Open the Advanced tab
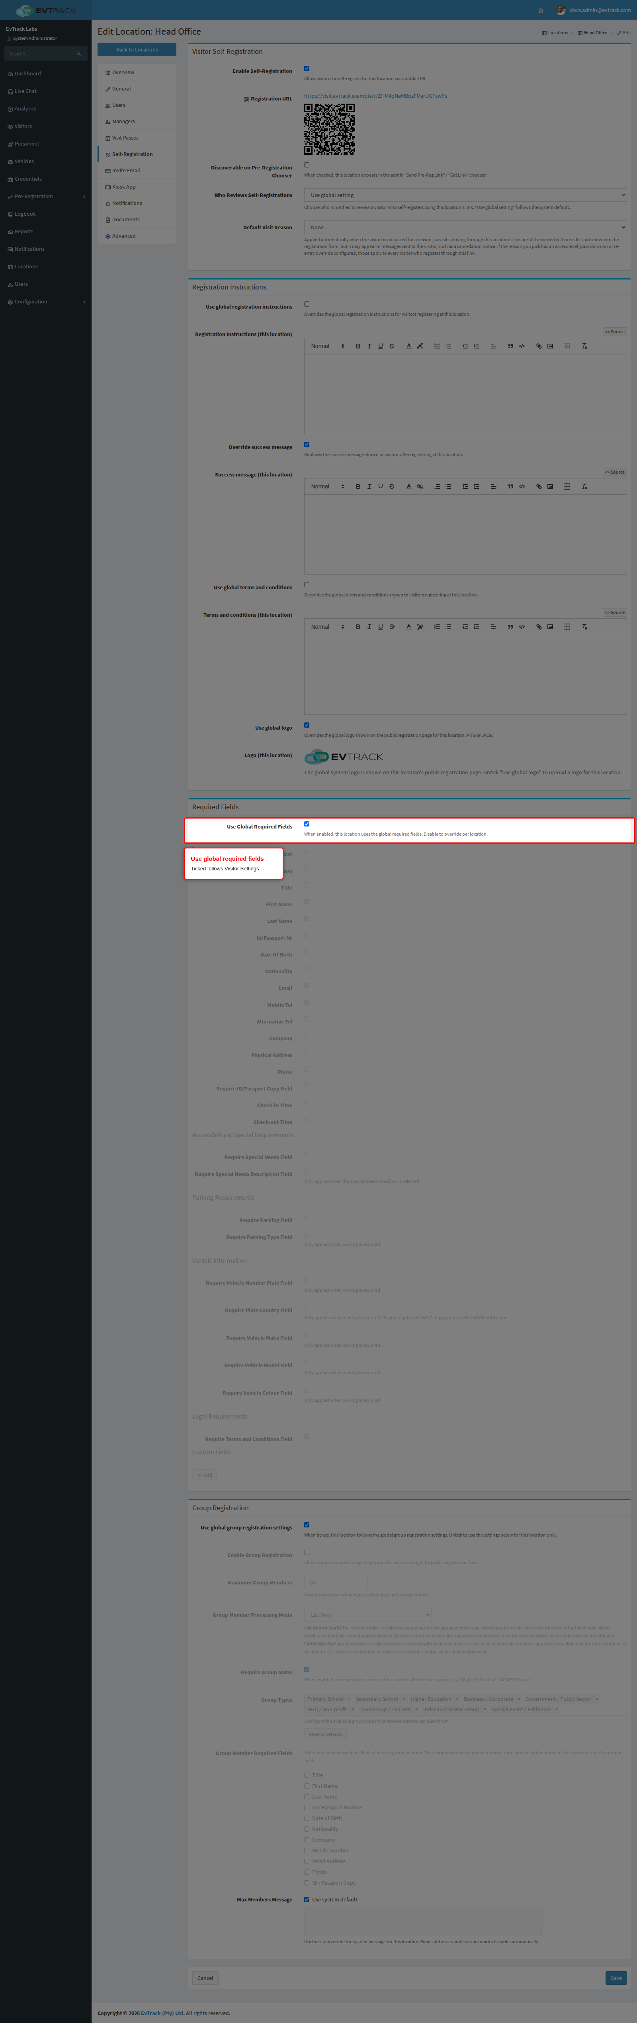 [137, 236]
